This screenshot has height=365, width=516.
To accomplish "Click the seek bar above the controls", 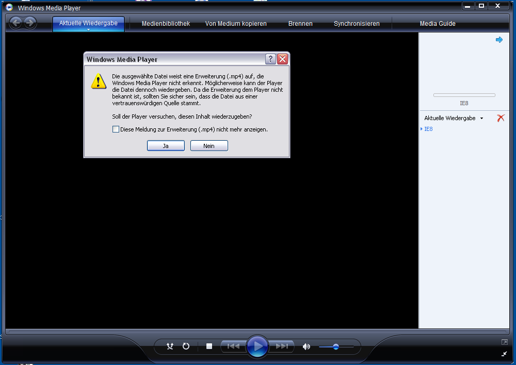I will [257, 332].
